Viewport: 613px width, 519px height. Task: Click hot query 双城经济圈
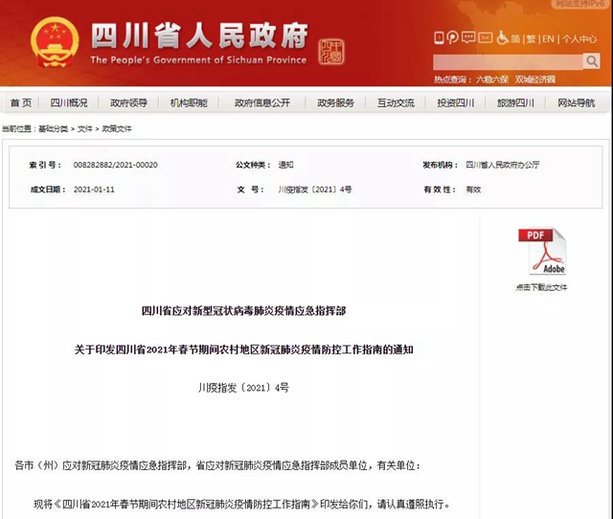pyautogui.click(x=534, y=79)
